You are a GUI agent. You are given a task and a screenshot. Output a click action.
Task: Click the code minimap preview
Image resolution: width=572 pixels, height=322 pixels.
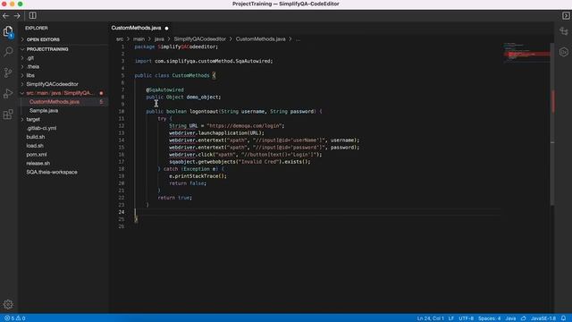coord(526,53)
